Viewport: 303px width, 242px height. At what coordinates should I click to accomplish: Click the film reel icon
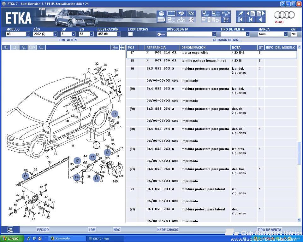coord(191,20)
